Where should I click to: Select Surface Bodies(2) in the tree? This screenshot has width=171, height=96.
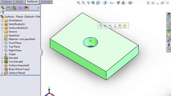coord(18,28)
